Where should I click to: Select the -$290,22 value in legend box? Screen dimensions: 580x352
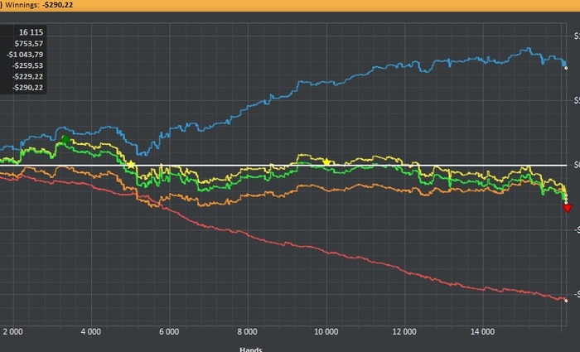coord(27,88)
